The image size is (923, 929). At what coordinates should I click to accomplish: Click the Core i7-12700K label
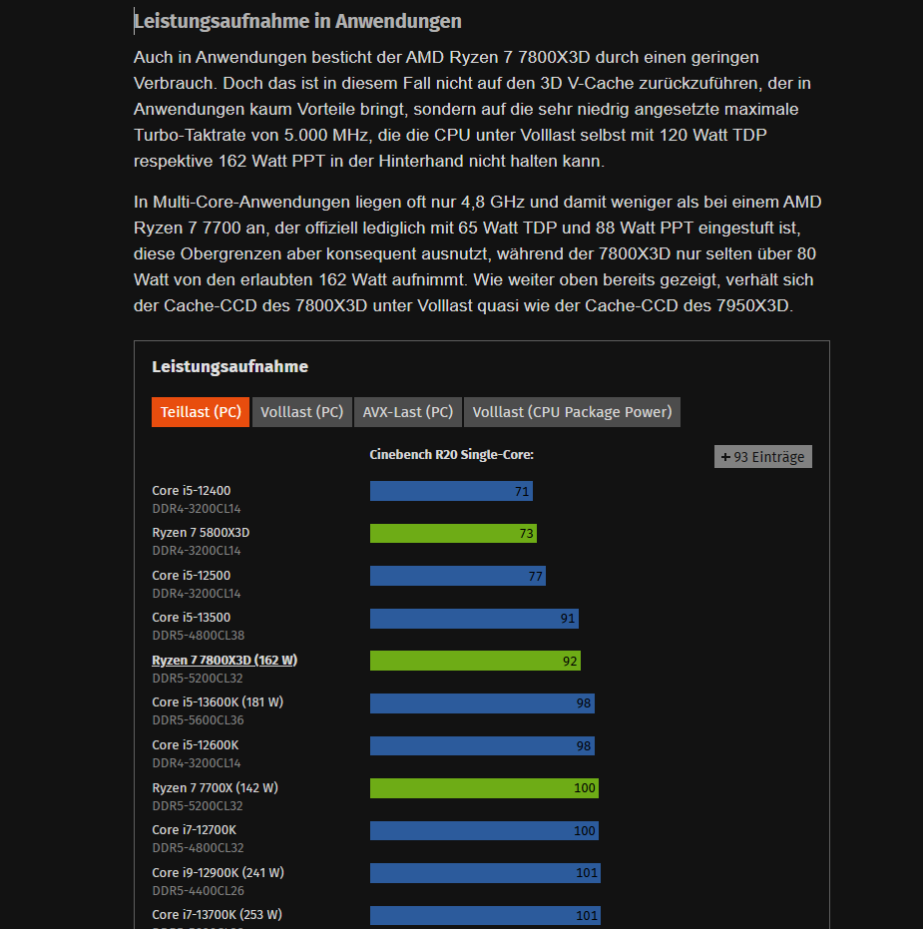click(195, 829)
